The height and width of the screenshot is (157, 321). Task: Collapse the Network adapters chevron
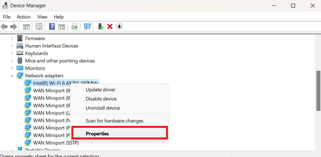[x=12, y=76]
